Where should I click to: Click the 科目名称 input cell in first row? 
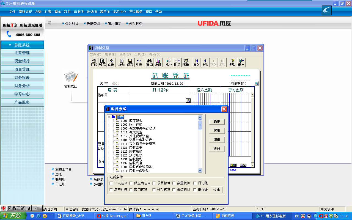(159, 98)
